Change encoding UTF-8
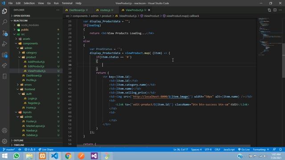Screen dimensions: 285x160 [x=208, y=149]
